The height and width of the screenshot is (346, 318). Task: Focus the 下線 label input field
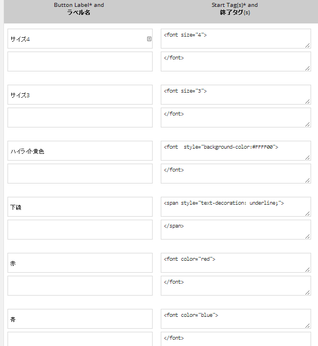[x=80, y=207]
